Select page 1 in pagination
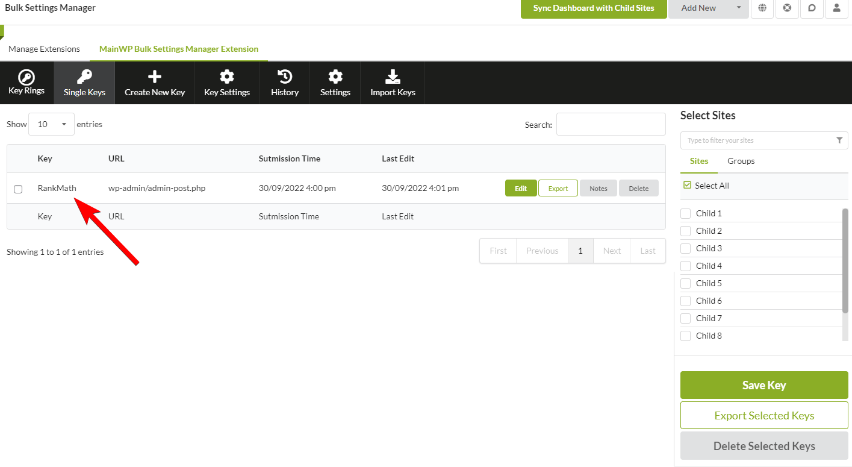This screenshot has height=467, width=852. (x=580, y=251)
